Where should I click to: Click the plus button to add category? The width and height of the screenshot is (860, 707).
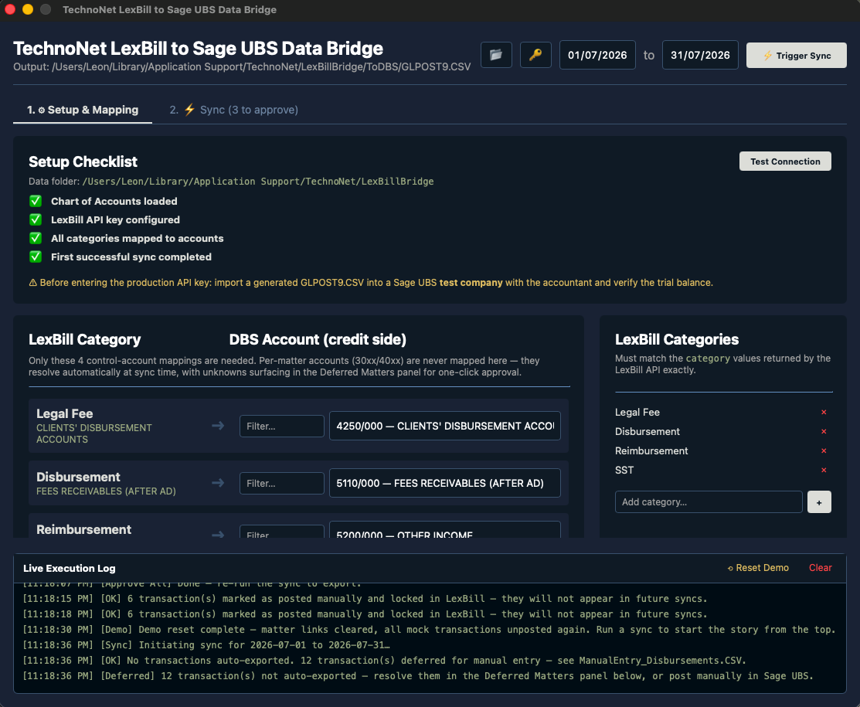tap(819, 502)
